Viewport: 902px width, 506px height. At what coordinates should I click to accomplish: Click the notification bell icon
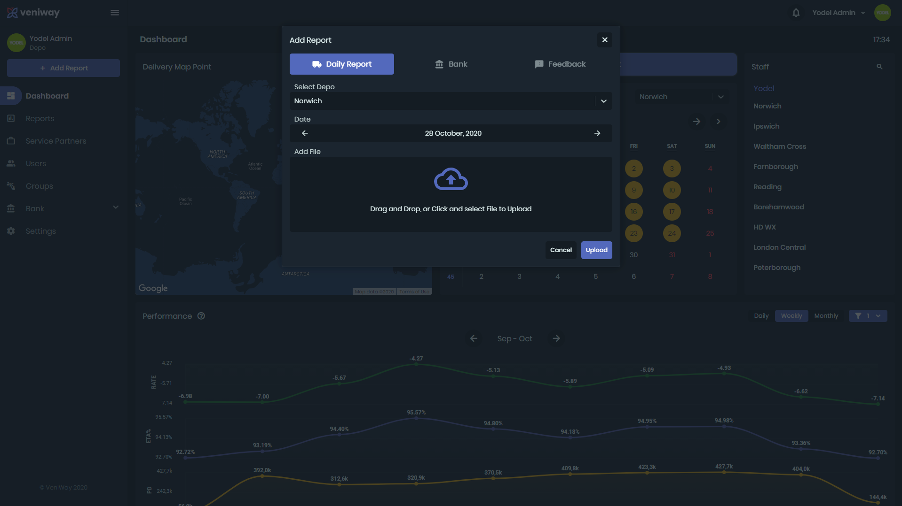pyautogui.click(x=796, y=13)
